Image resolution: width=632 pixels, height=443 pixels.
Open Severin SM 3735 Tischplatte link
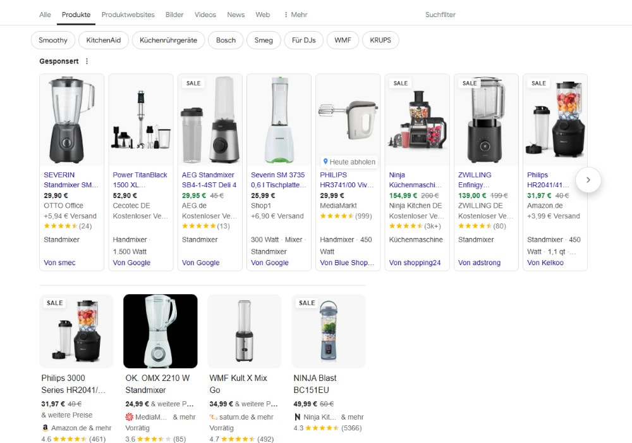point(279,180)
